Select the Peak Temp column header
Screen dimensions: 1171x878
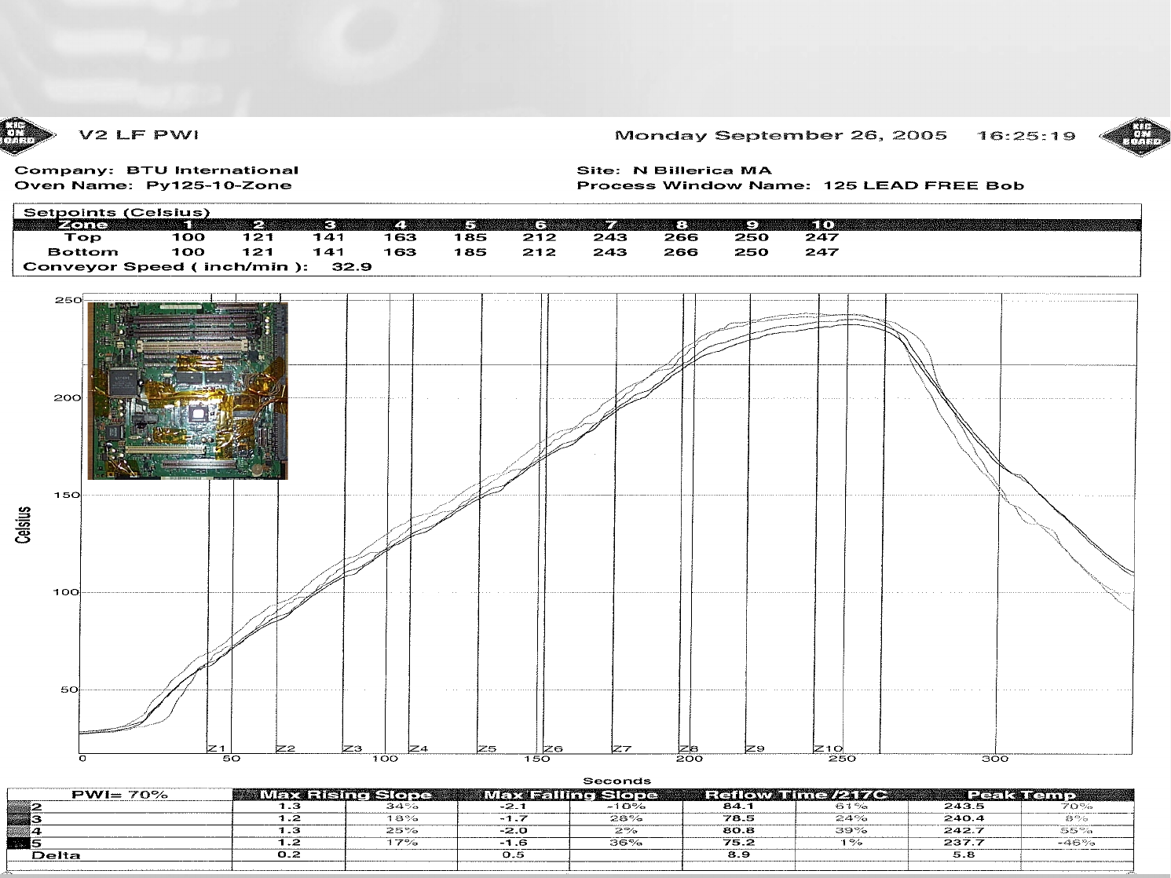[1021, 795]
